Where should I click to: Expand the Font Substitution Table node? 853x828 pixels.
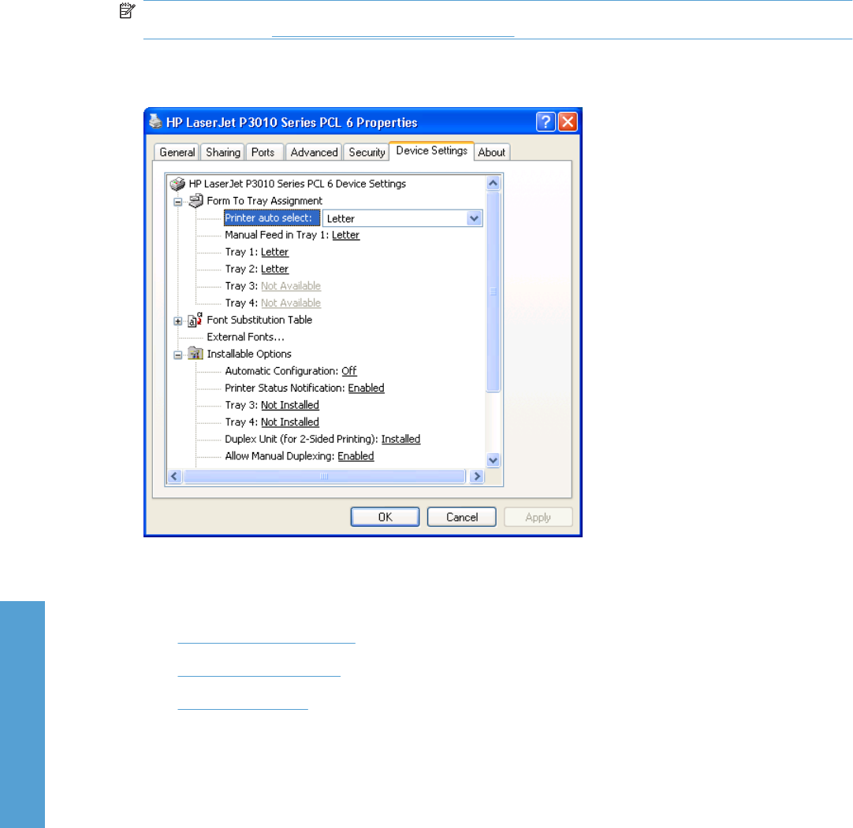pos(178,321)
